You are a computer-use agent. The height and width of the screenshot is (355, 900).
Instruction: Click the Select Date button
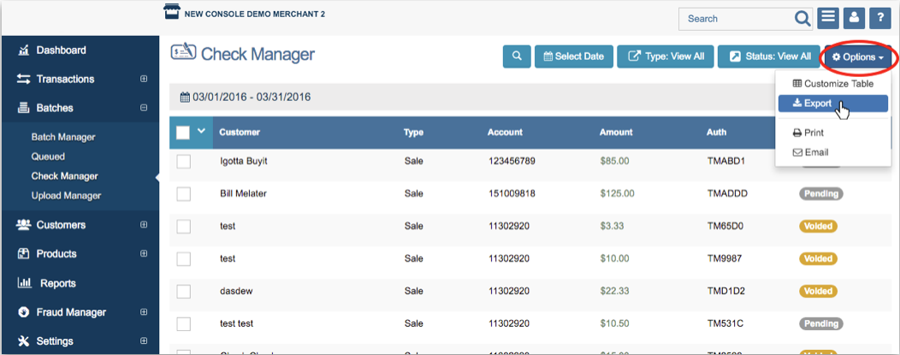click(573, 56)
